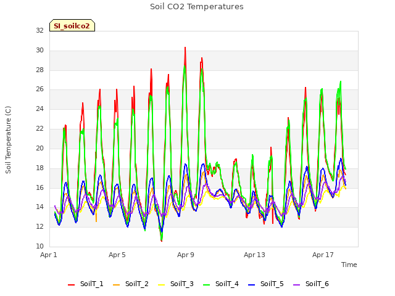The image size is (395, 296).
Task: Click the Apr 1 x-axis tick label
Action: click(49, 255)
